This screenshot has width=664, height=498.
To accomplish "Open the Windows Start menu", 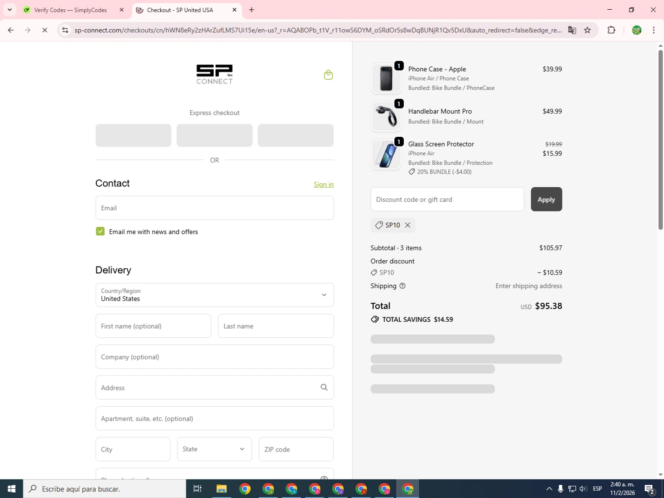I will tap(12, 489).
